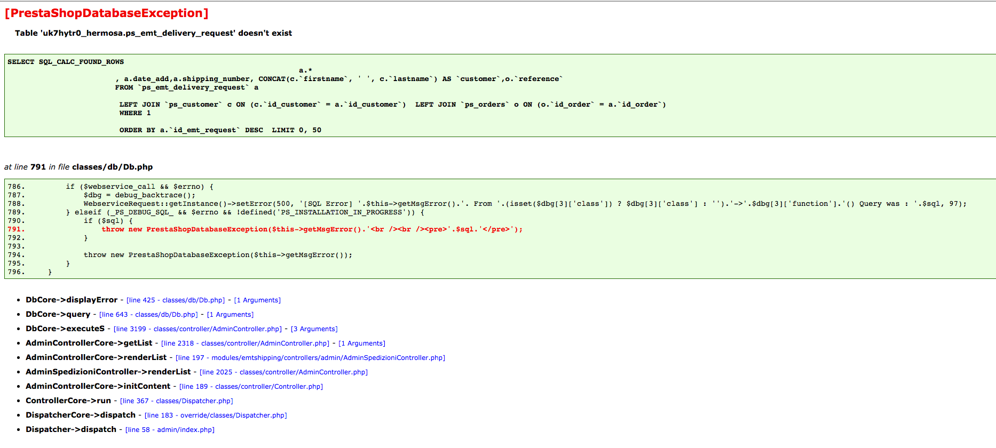Open the line 183 override/classes/Dispatcher.php link

pos(216,415)
